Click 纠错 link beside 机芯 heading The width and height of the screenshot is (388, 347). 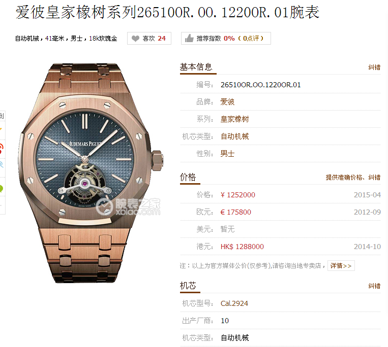374,286
